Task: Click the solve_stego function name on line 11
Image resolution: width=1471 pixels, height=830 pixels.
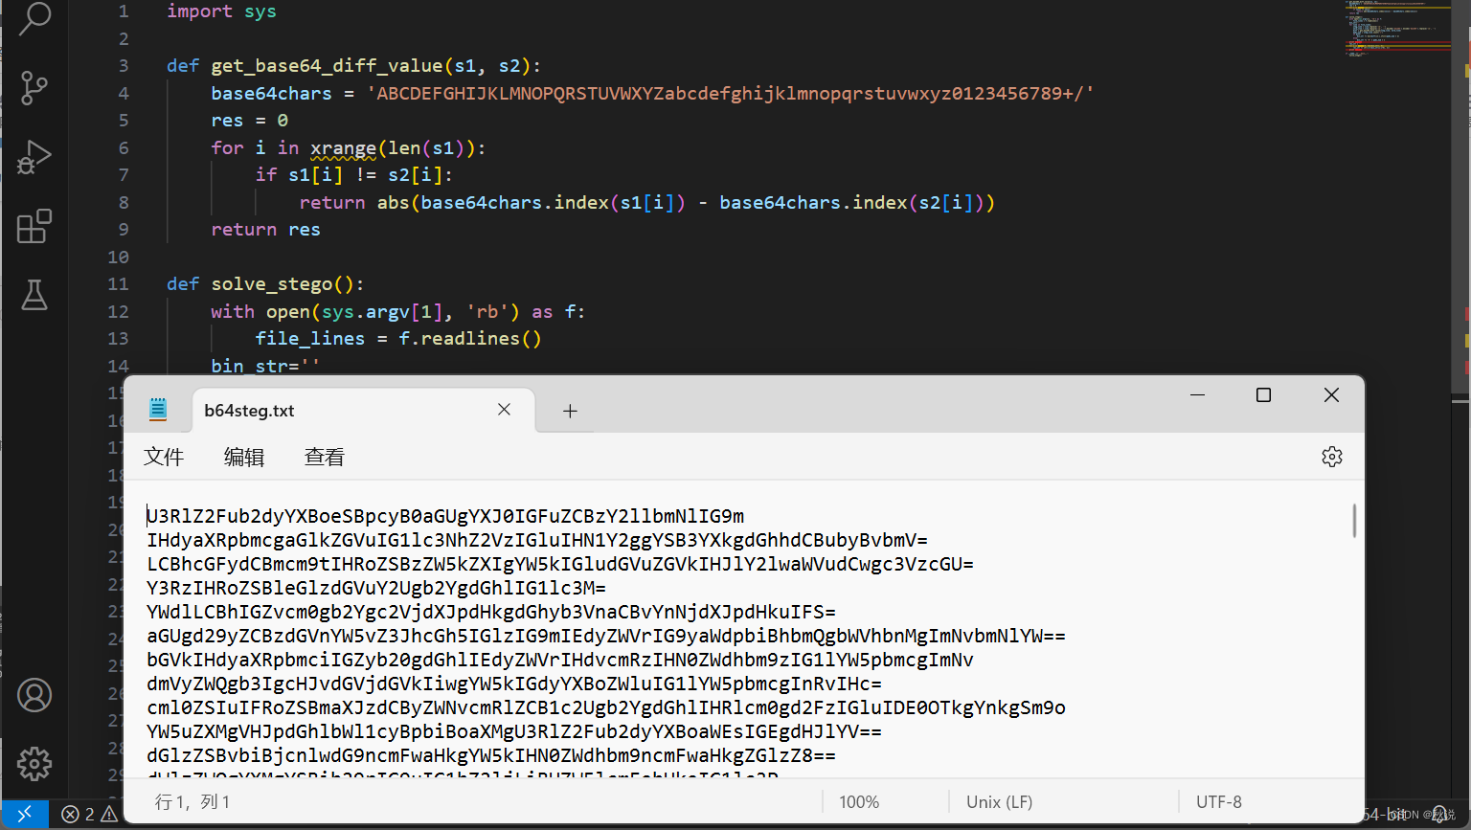Action: point(272,284)
